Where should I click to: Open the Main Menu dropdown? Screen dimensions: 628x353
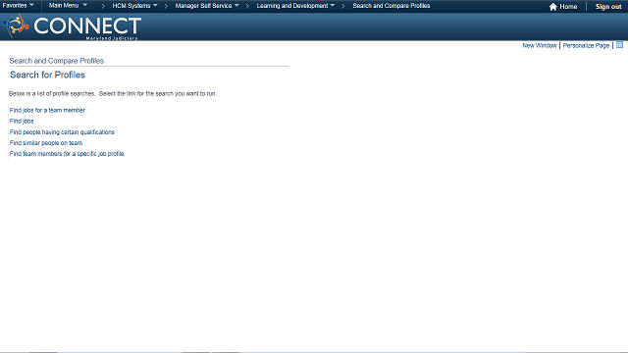pos(68,6)
